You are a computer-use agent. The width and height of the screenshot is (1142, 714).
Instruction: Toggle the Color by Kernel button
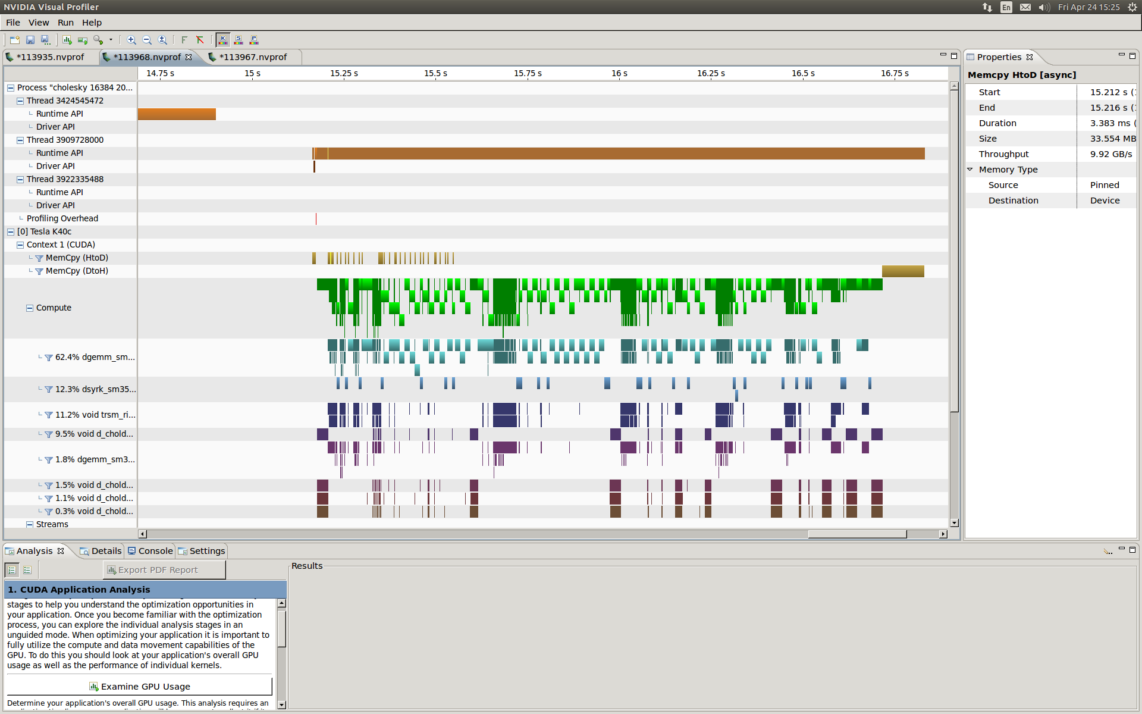click(x=223, y=40)
